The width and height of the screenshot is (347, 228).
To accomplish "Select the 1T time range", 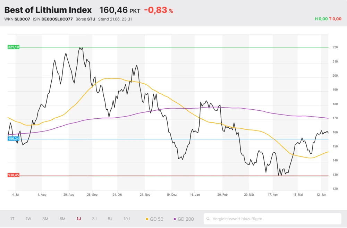I will (x=12, y=219).
